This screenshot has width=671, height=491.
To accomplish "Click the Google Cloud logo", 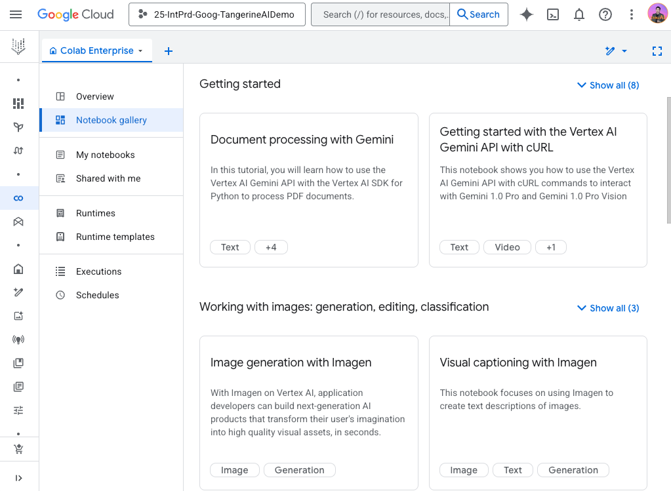I will pos(75,14).
